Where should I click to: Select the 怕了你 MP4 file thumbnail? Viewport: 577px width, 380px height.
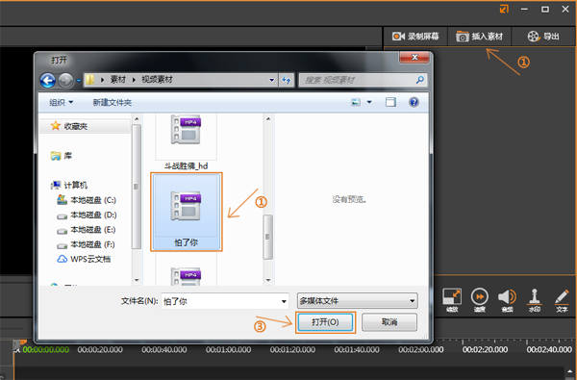(187, 212)
